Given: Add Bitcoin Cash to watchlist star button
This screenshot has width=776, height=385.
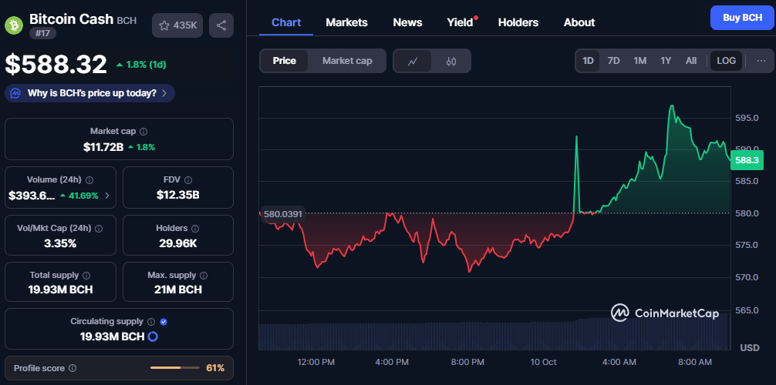Looking at the screenshot, I should tap(177, 25).
